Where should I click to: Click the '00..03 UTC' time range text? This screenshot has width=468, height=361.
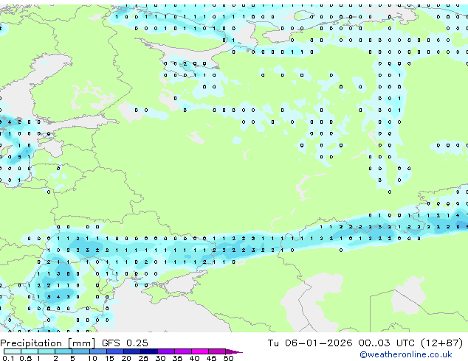[387, 343]
